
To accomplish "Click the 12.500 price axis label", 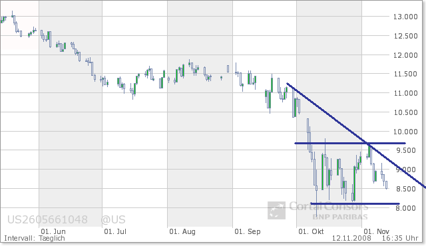I will point(405,36).
